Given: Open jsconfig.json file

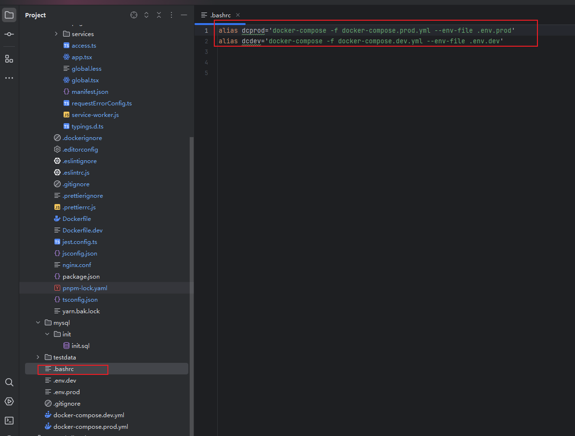Looking at the screenshot, I should click(x=79, y=253).
